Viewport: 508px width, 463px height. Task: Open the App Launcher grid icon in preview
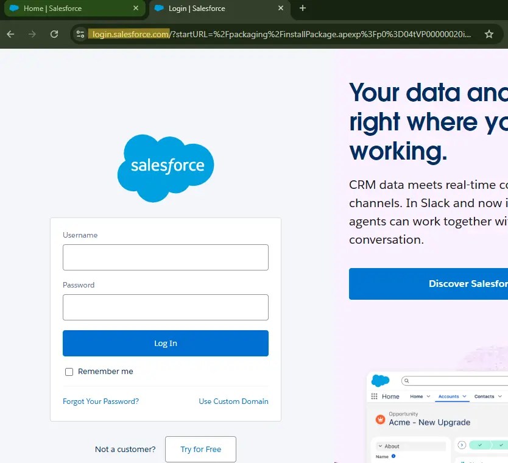[373, 396]
